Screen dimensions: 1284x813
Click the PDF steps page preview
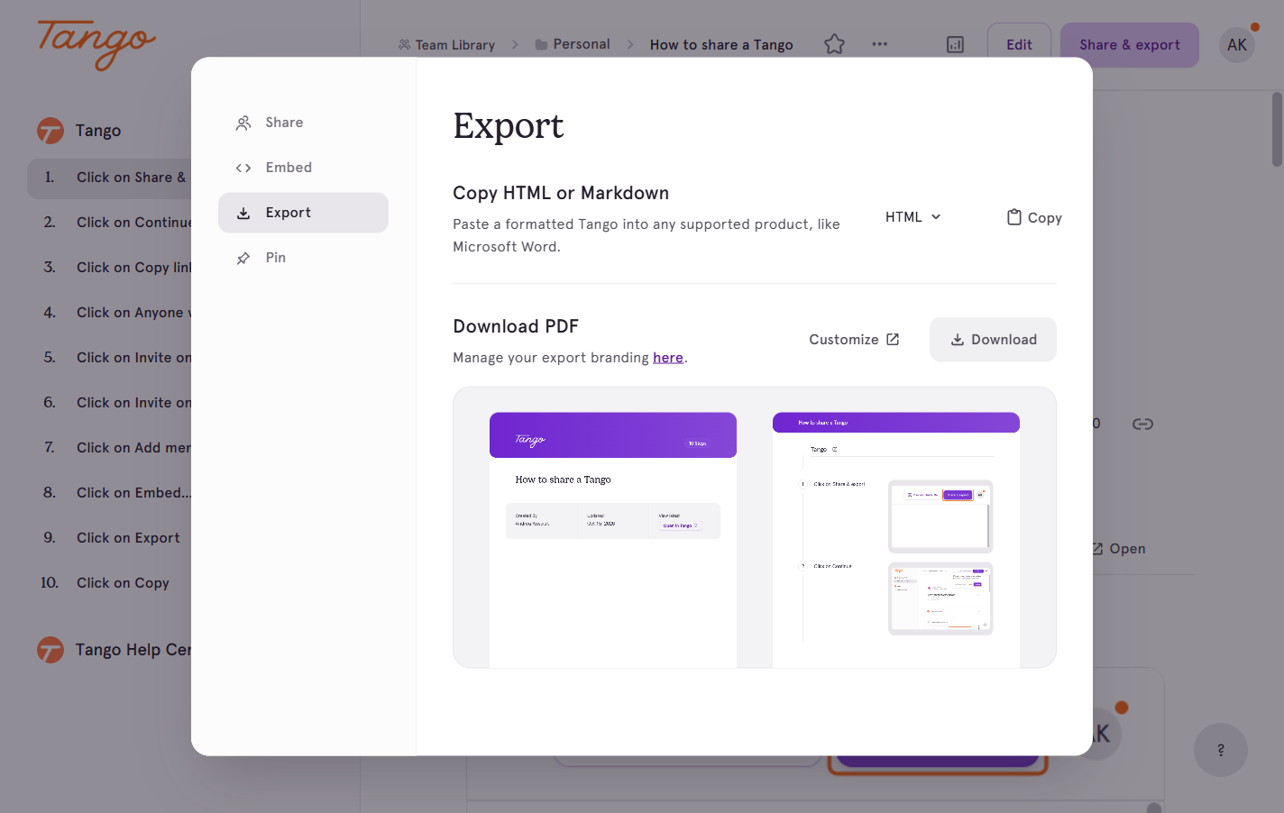(896, 540)
